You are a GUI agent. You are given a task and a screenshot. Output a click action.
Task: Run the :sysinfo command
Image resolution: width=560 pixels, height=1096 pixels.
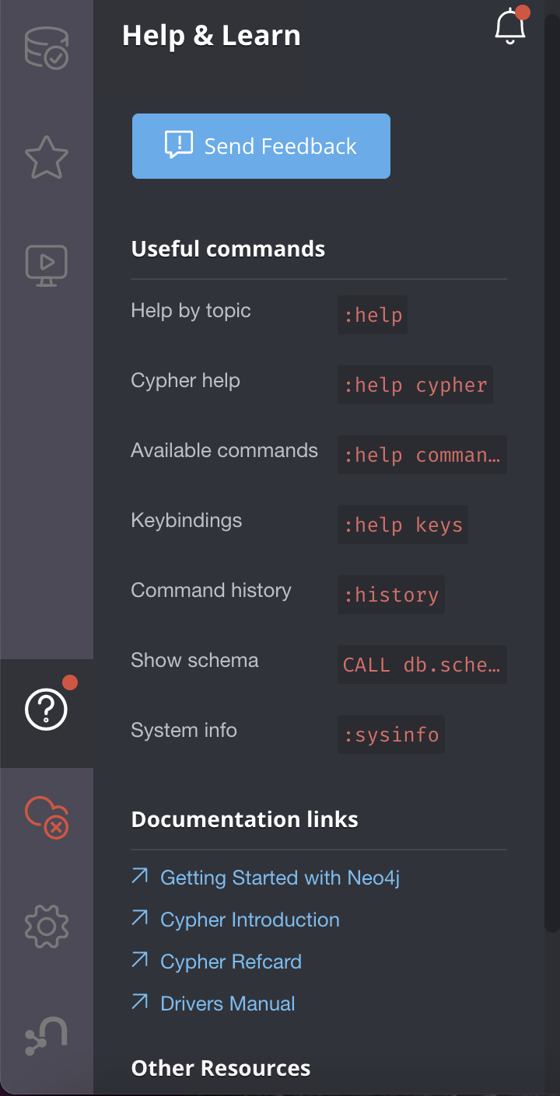(391, 735)
